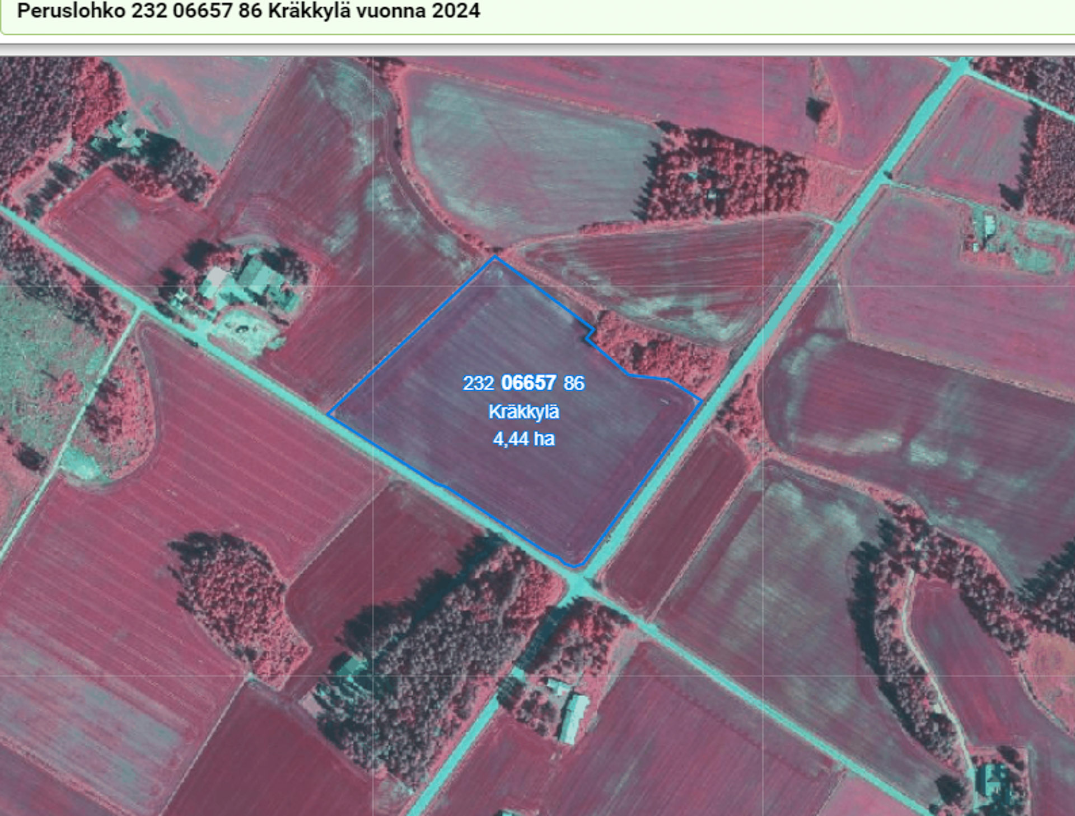The image size is (1075, 816).
Task: Click the road junction near top right corner
Action: point(959,68)
